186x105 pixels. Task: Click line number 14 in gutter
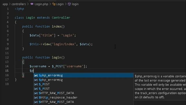click(x=7, y=66)
